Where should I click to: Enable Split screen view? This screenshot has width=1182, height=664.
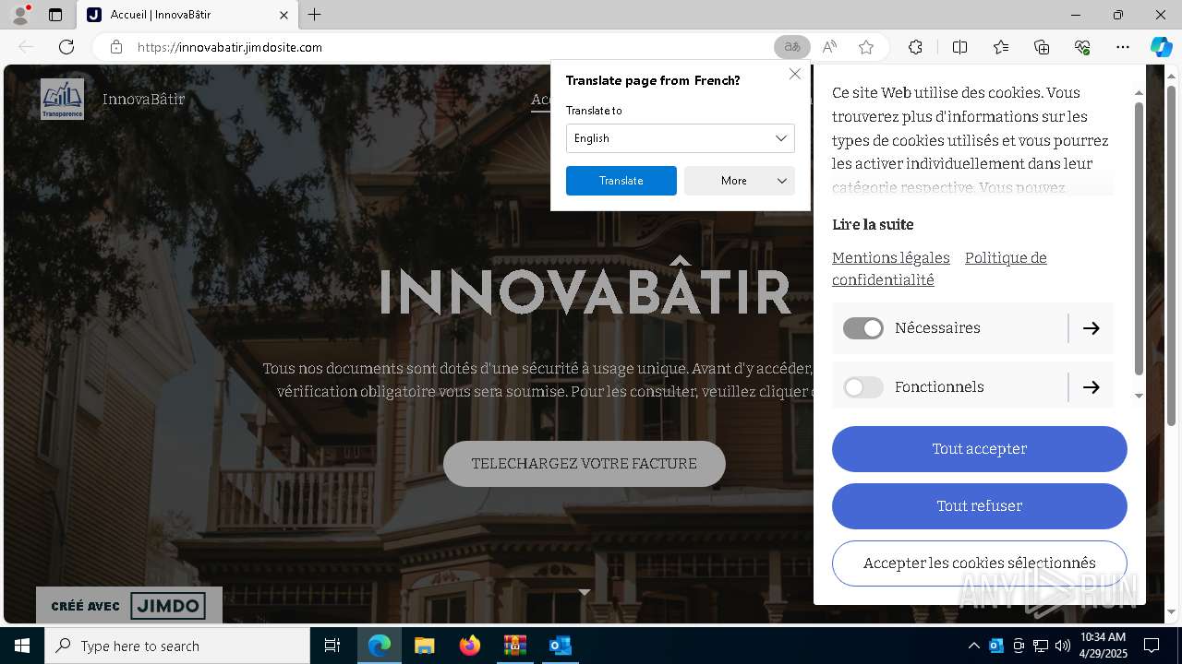tap(959, 47)
